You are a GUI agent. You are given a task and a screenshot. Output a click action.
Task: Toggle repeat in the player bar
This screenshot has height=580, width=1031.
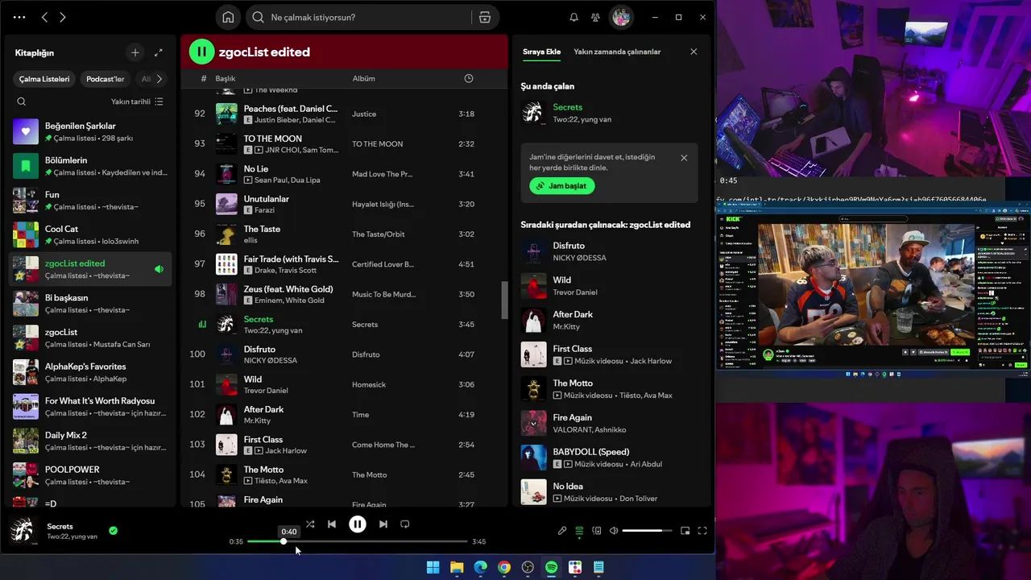pos(405,524)
